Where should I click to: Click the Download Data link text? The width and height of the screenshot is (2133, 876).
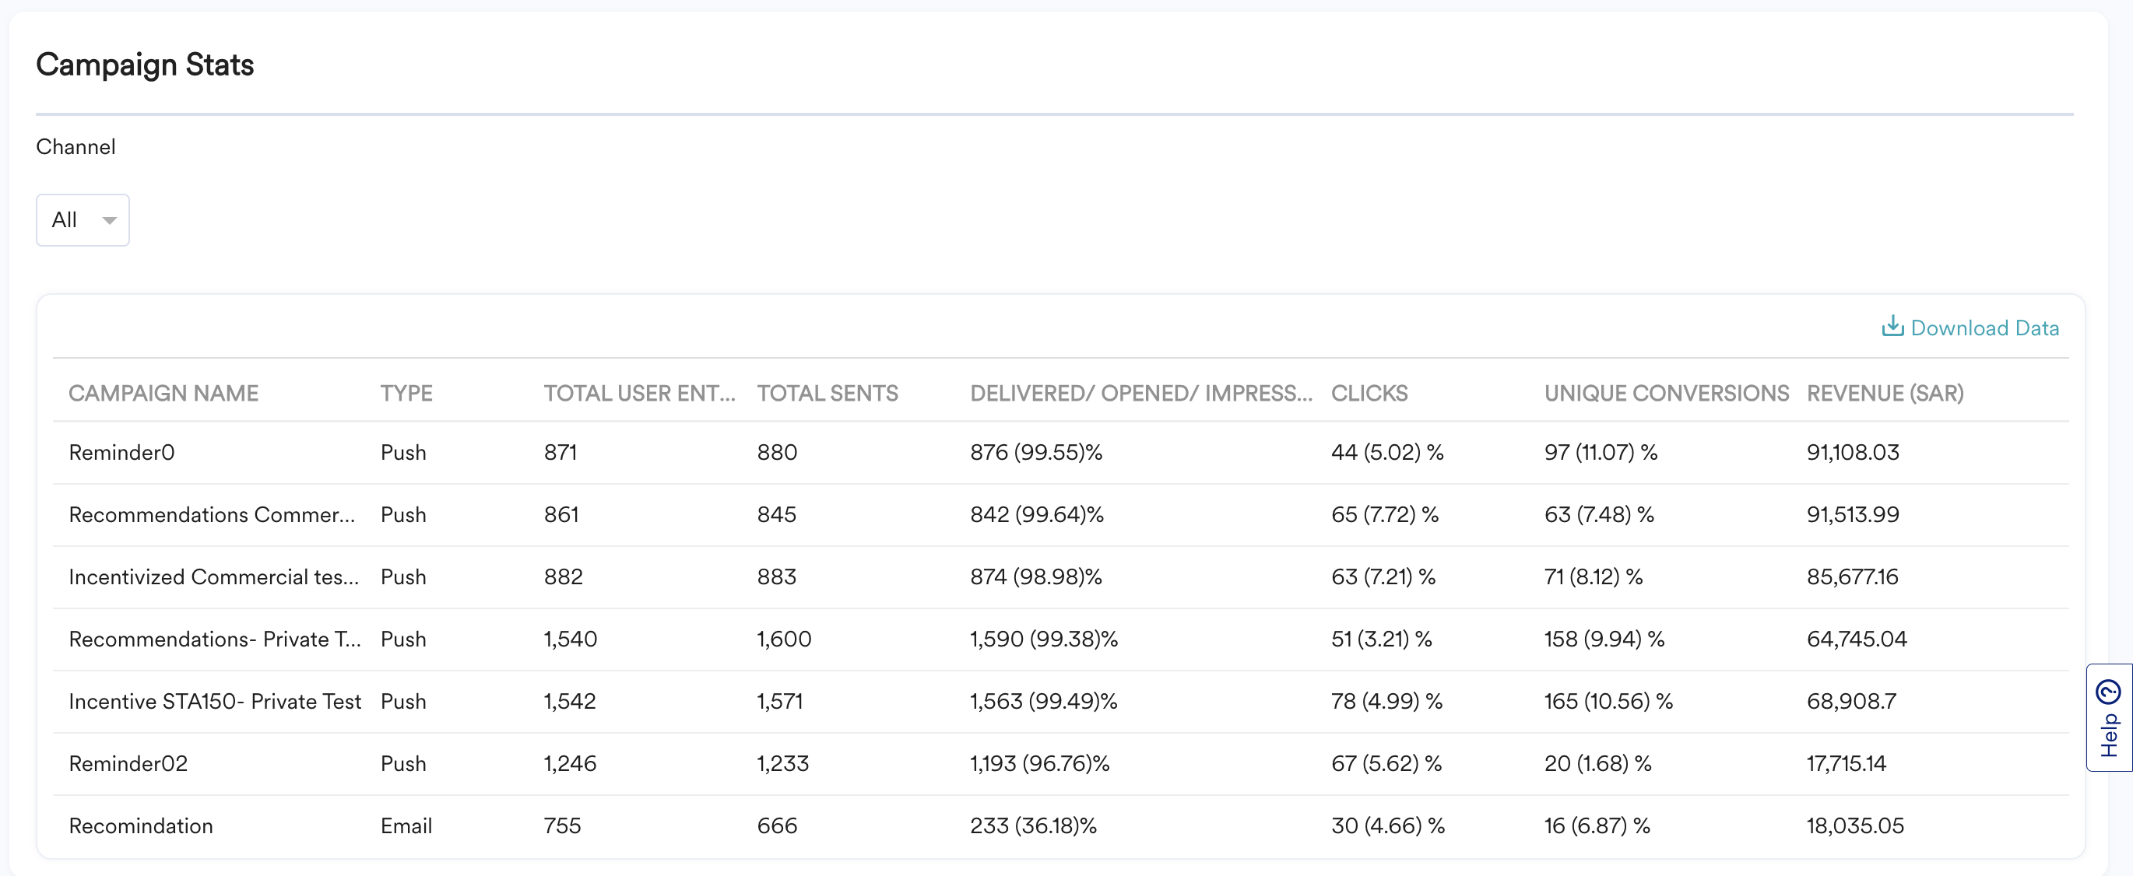point(1984,328)
